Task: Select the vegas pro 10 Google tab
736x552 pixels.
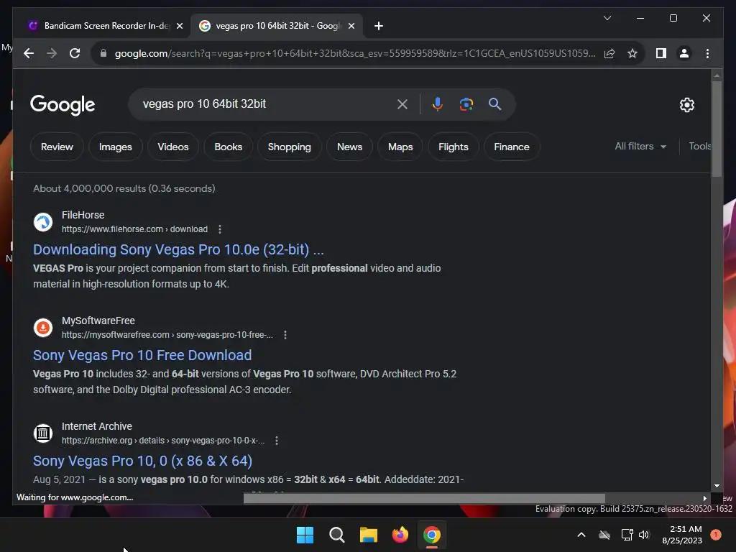Action: click(x=277, y=26)
